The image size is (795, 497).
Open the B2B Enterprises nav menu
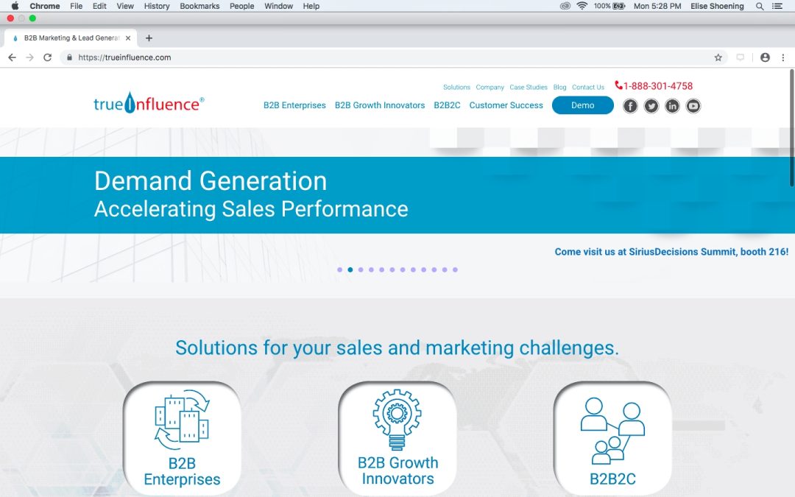pyautogui.click(x=294, y=105)
